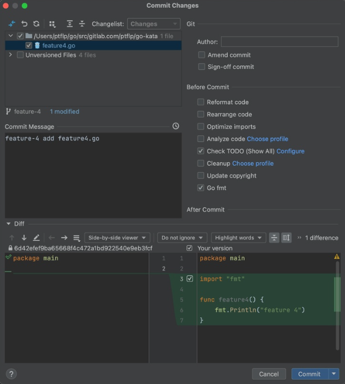Tick the Reformat code checkbox

pyautogui.click(x=201, y=102)
